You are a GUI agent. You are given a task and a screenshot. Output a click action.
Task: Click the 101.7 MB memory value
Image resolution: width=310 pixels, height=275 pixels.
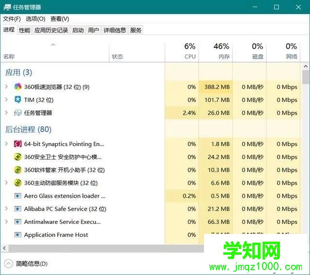[x=217, y=100]
